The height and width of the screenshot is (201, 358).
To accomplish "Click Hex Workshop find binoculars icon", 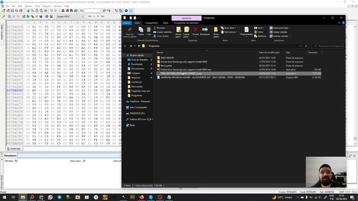I will click(x=63, y=11).
